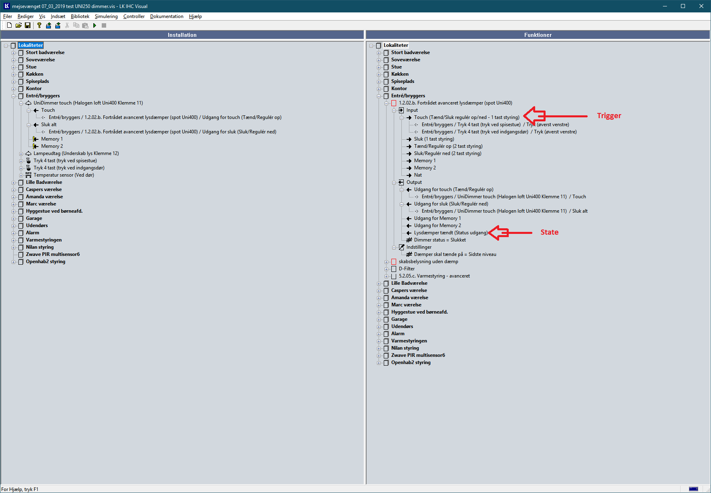This screenshot has height=493, width=711.
Task: Click the Temperatur sensor (Ved dør) icon
Action: pos(28,175)
